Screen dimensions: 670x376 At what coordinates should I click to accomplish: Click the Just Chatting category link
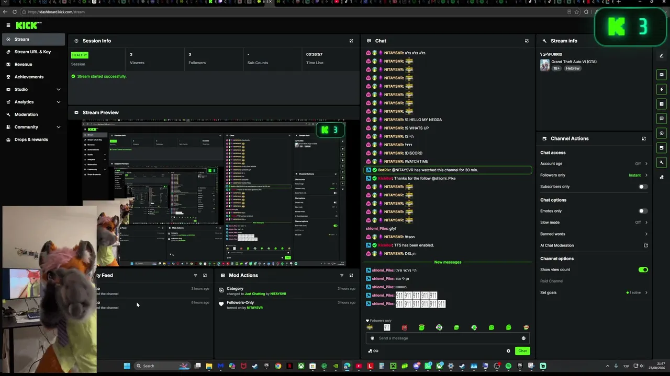(x=255, y=294)
